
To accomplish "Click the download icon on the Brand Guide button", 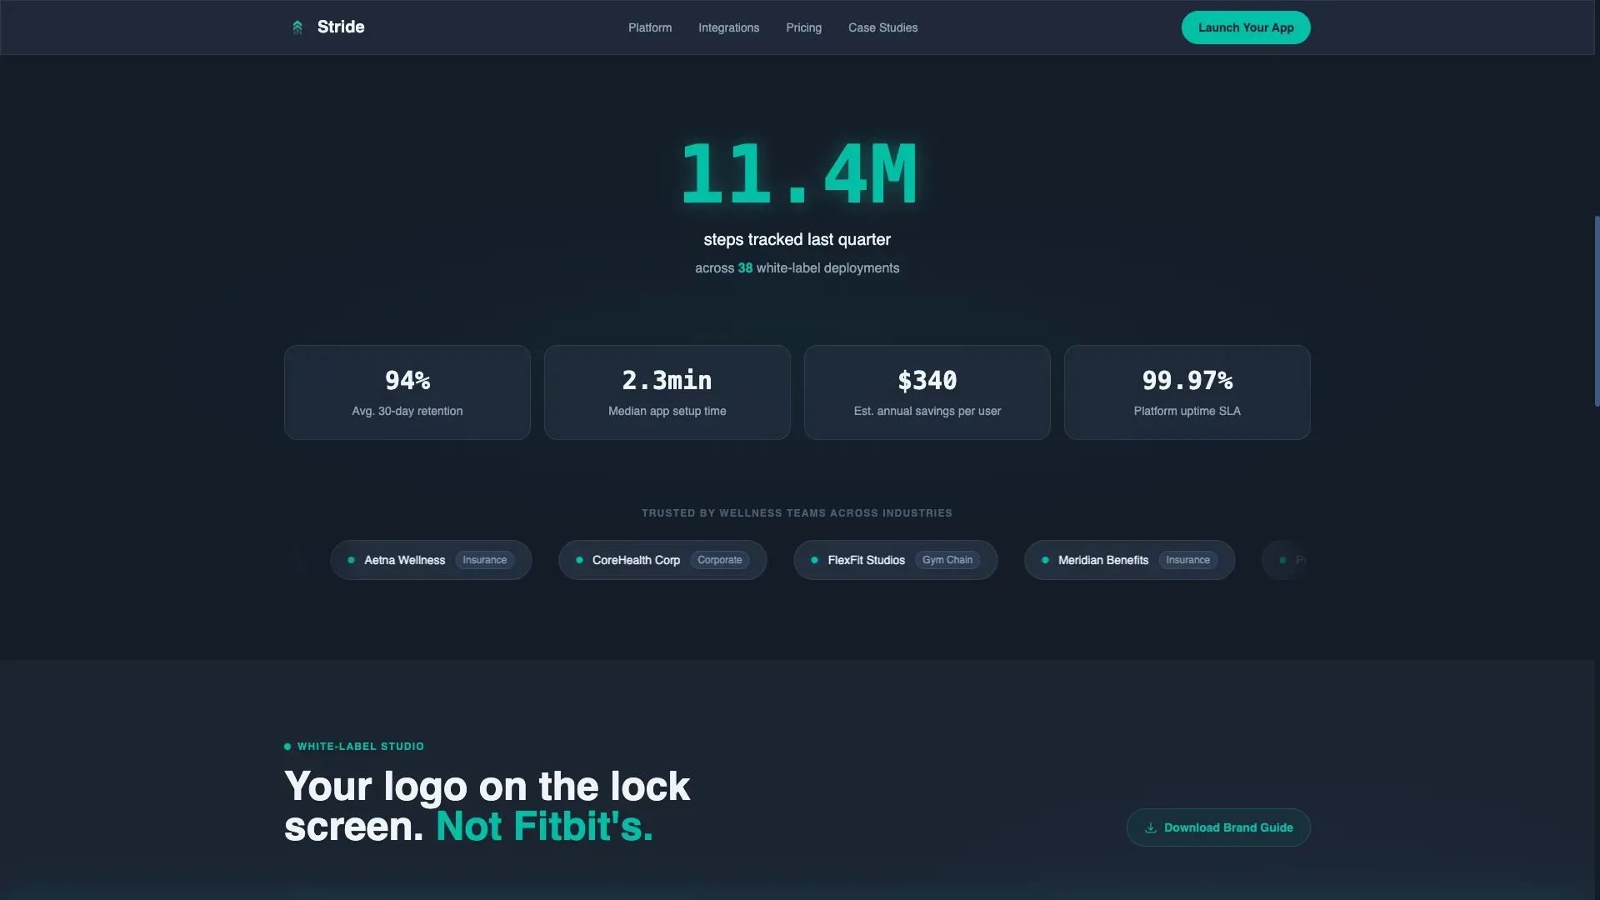I will pos(1151,827).
